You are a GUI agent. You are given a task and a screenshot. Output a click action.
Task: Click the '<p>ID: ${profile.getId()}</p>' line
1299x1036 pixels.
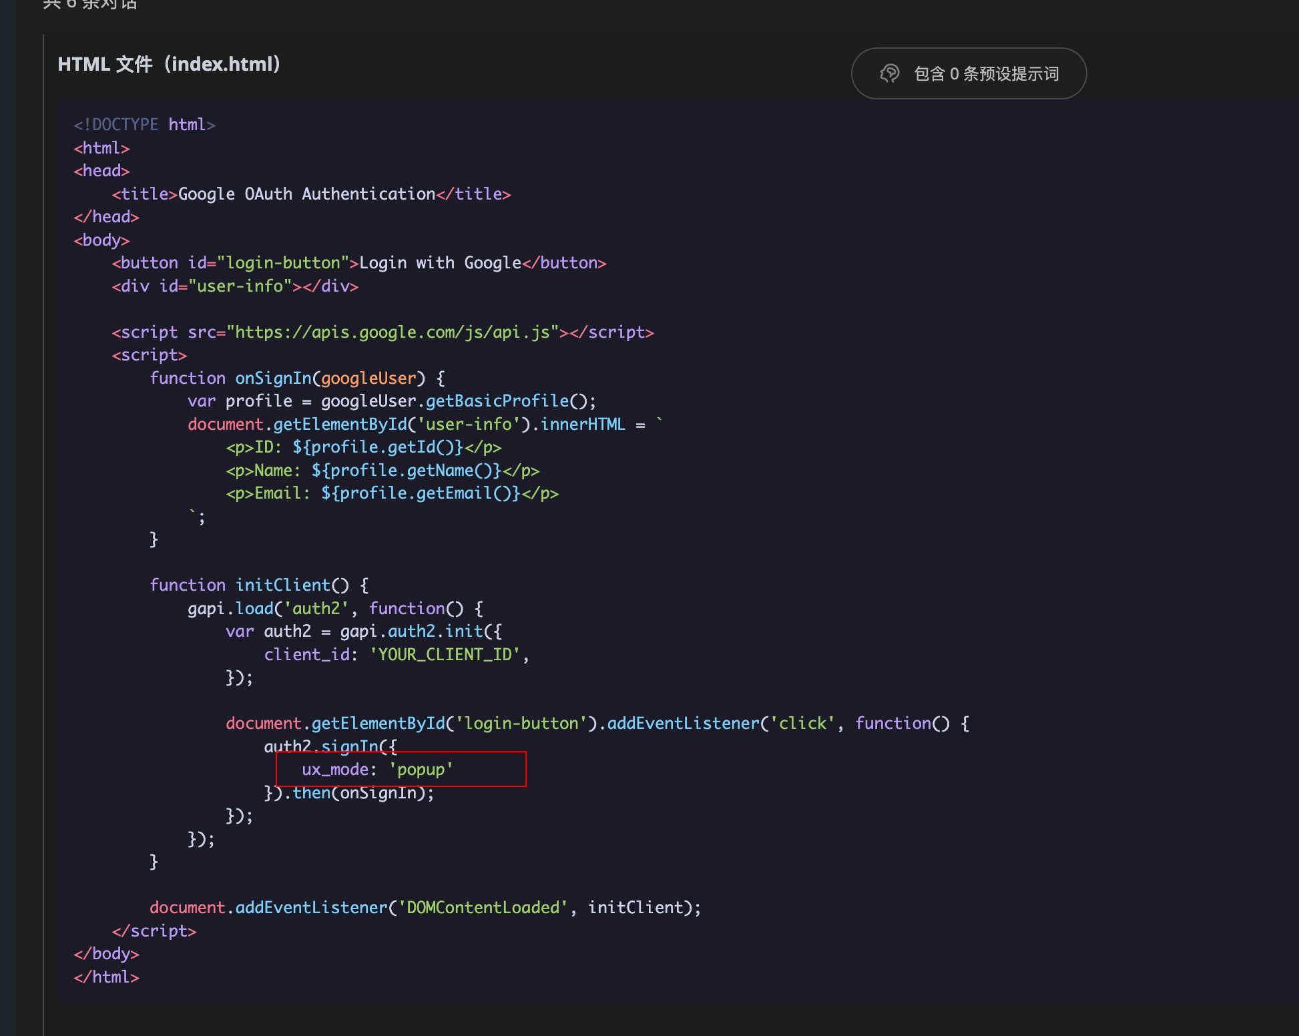[364, 447]
